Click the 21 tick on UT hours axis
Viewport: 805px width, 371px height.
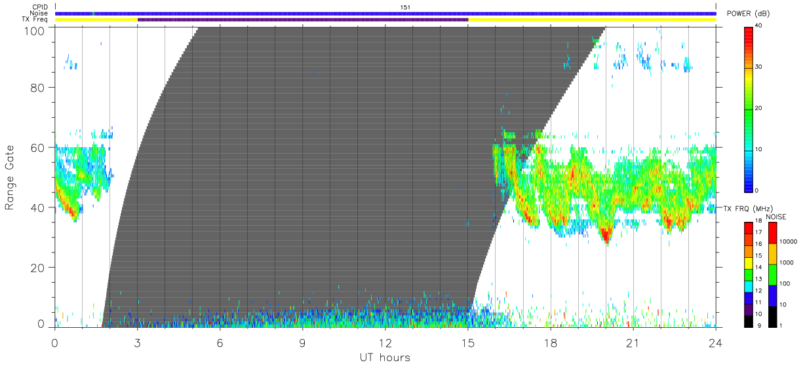(633, 343)
